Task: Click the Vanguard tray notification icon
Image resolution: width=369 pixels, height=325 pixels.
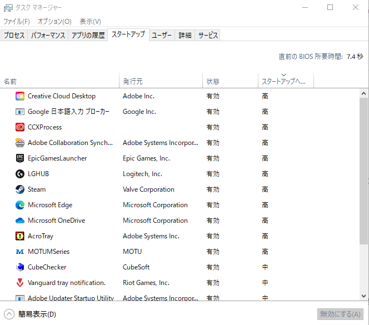Action: (20, 283)
